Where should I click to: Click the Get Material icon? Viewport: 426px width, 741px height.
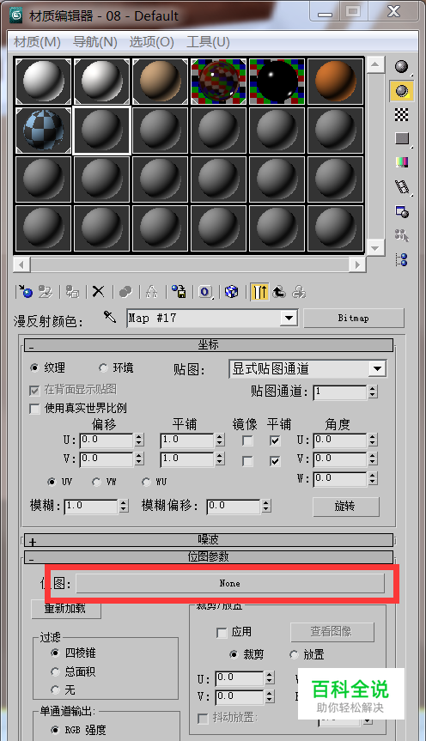pyautogui.click(x=25, y=292)
